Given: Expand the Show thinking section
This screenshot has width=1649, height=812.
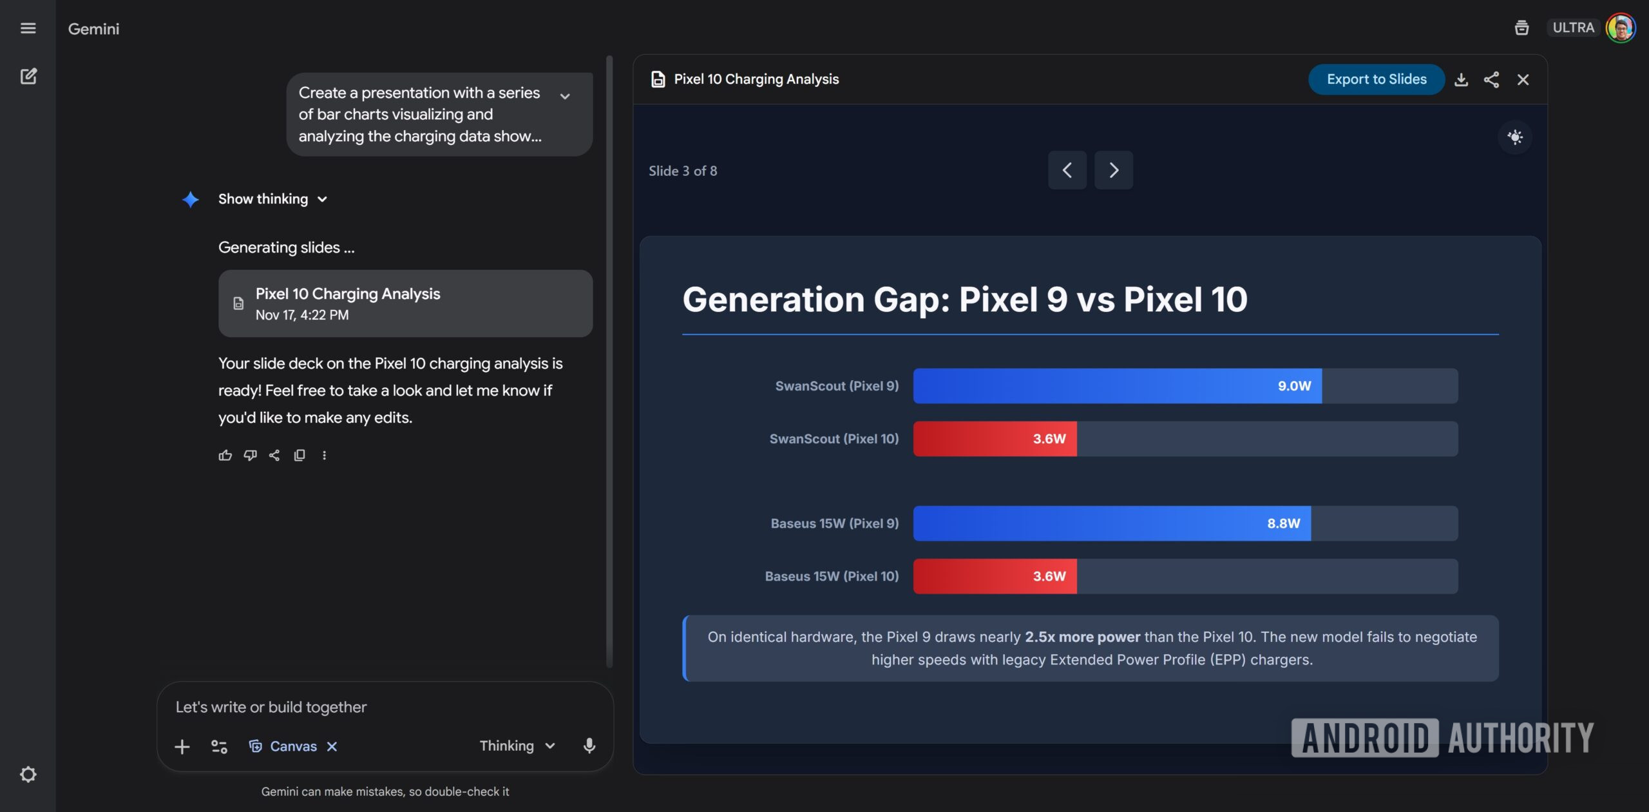Looking at the screenshot, I should [272, 199].
